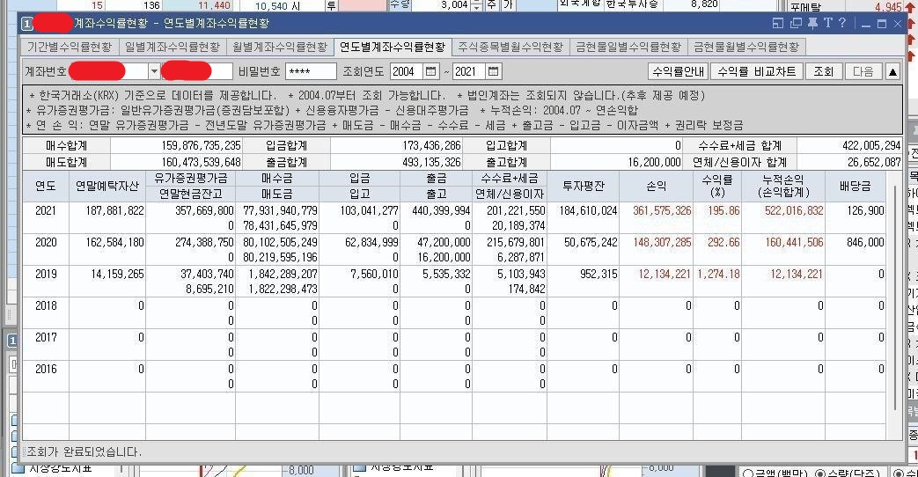The height and width of the screenshot is (477, 918).
Task: Click the 누적손익 (손익합계) column header
Action: 783,186
